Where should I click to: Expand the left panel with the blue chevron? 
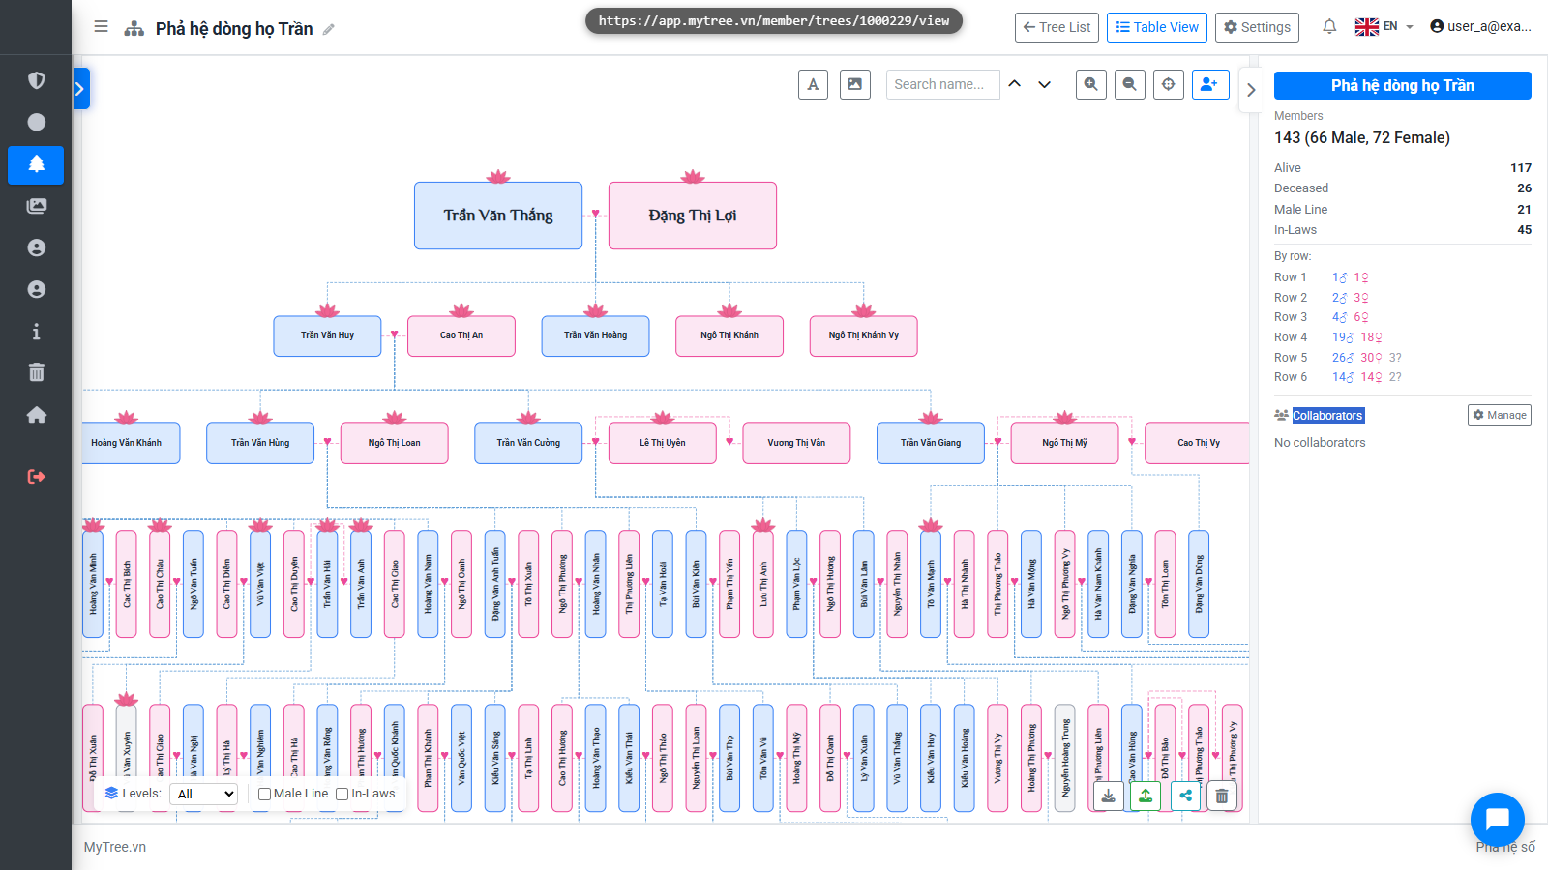[80, 89]
